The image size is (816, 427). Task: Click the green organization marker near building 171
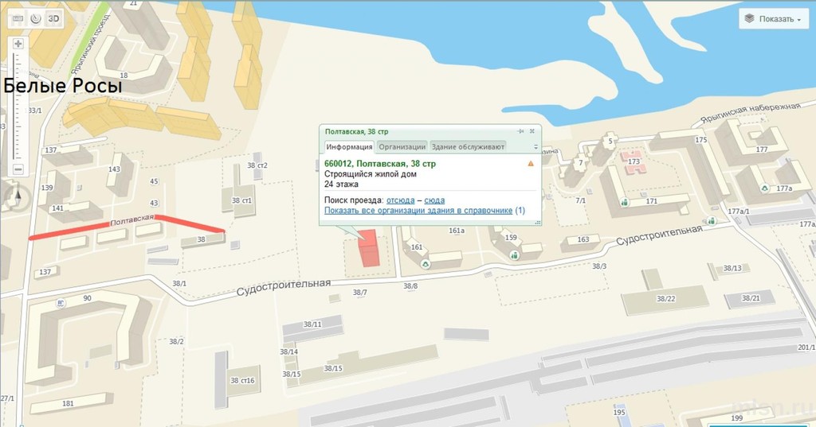[x=624, y=203]
